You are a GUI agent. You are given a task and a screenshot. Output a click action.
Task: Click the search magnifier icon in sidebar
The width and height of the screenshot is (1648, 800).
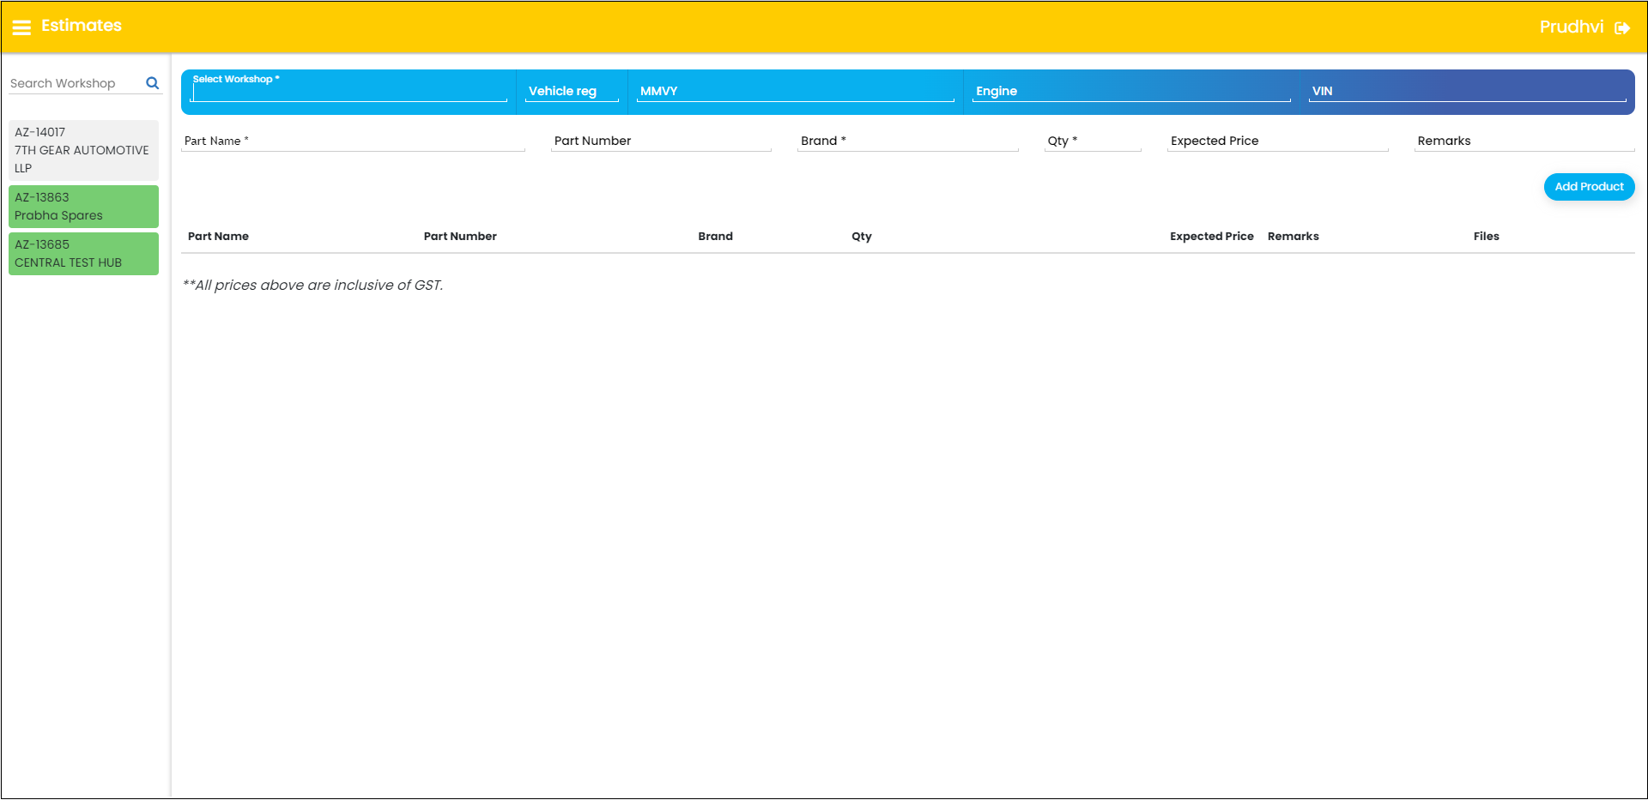pyautogui.click(x=153, y=83)
